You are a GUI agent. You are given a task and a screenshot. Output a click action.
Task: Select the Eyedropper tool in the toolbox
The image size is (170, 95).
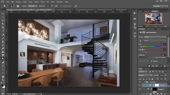point(3,31)
